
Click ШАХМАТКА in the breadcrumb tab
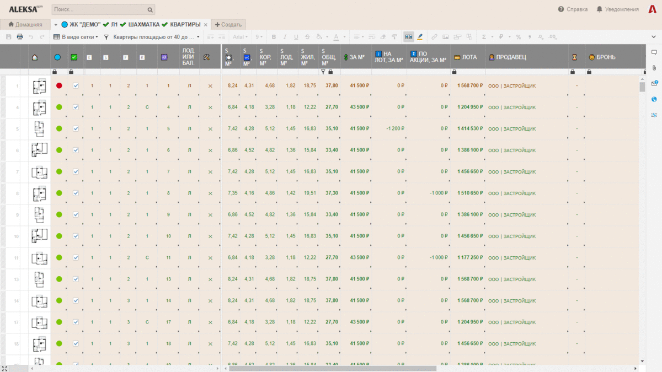143,25
